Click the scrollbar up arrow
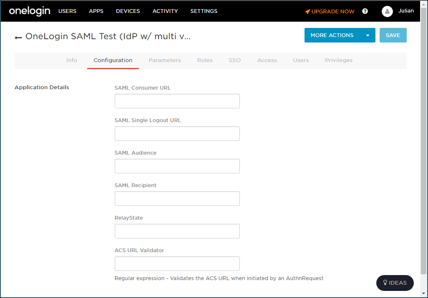The width and height of the screenshot is (428, 298). point(423,4)
